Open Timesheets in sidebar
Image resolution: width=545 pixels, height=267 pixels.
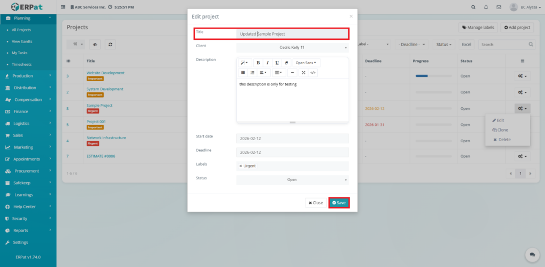21,65
